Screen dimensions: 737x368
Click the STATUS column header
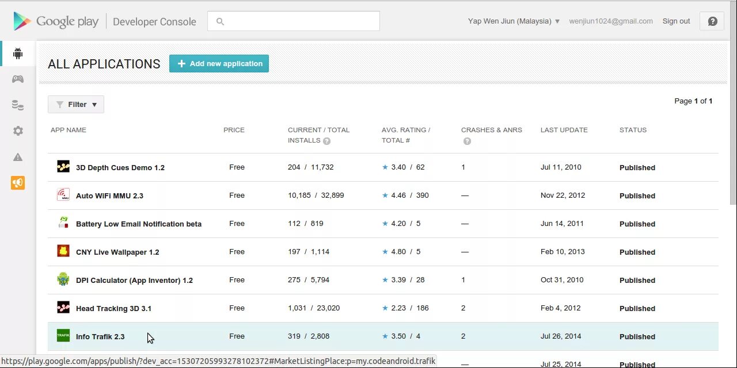point(633,130)
